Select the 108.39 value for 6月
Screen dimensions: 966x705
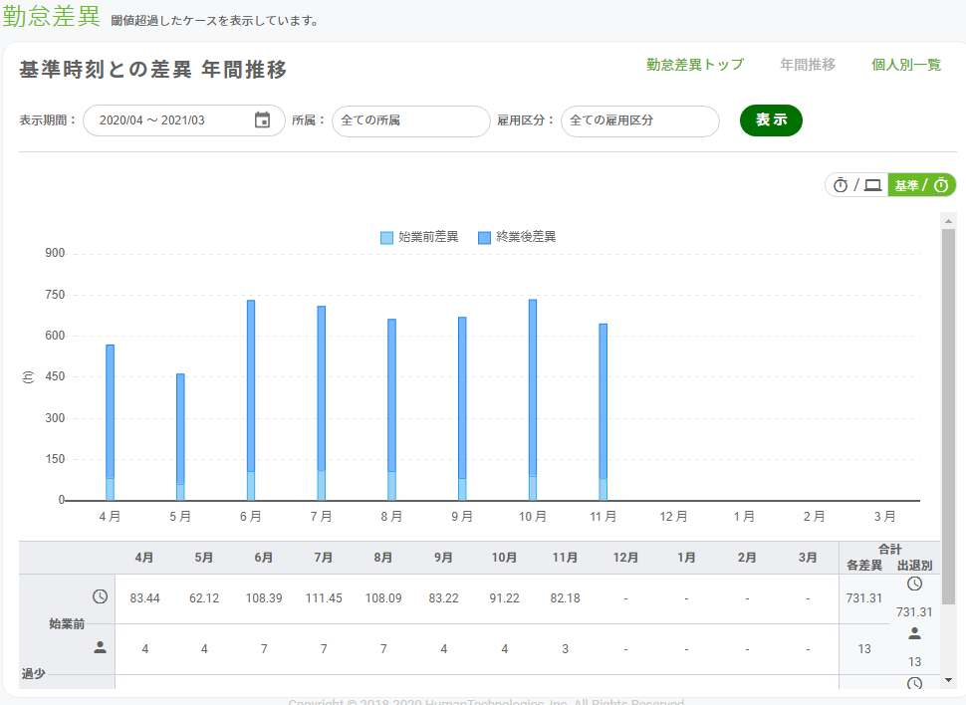click(264, 598)
